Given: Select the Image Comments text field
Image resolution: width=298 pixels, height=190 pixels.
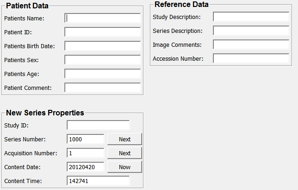Looking at the screenshot, I should [251, 44].
